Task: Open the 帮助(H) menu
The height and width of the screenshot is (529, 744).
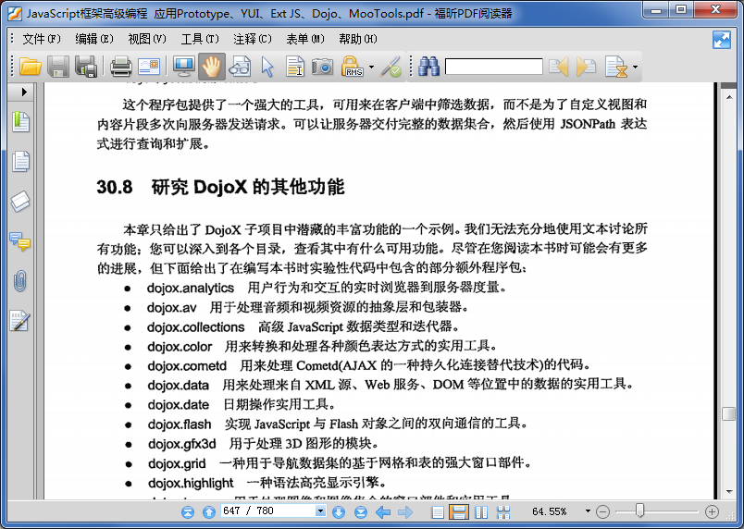Action: [358, 39]
